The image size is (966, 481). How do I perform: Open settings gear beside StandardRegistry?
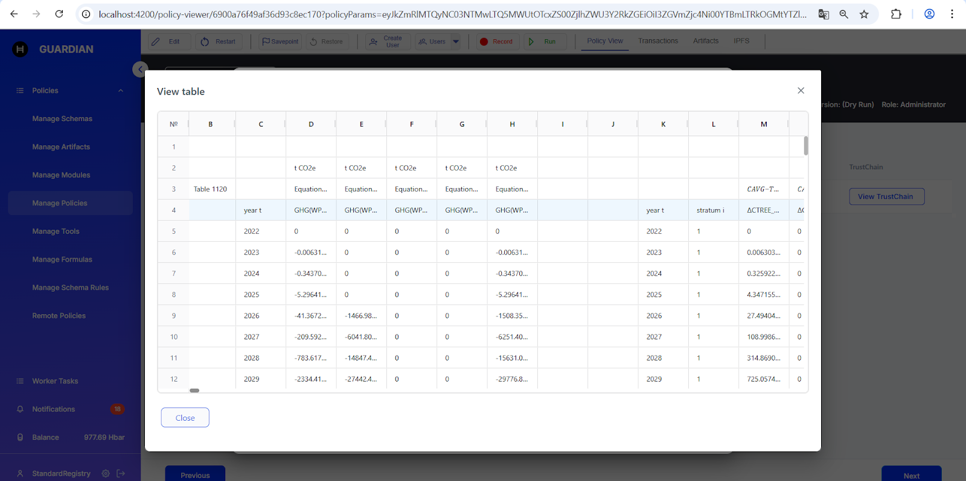click(x=106, y=473)
